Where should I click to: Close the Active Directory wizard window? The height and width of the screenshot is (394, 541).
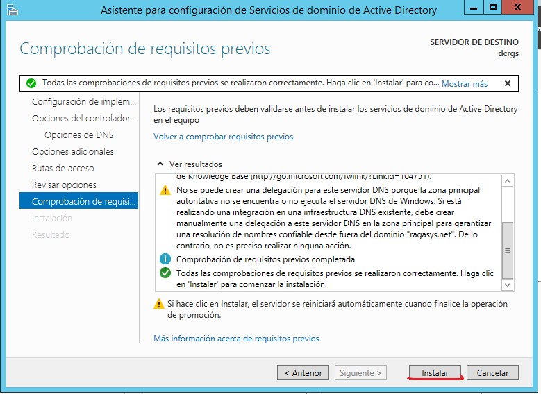(517, 7)
